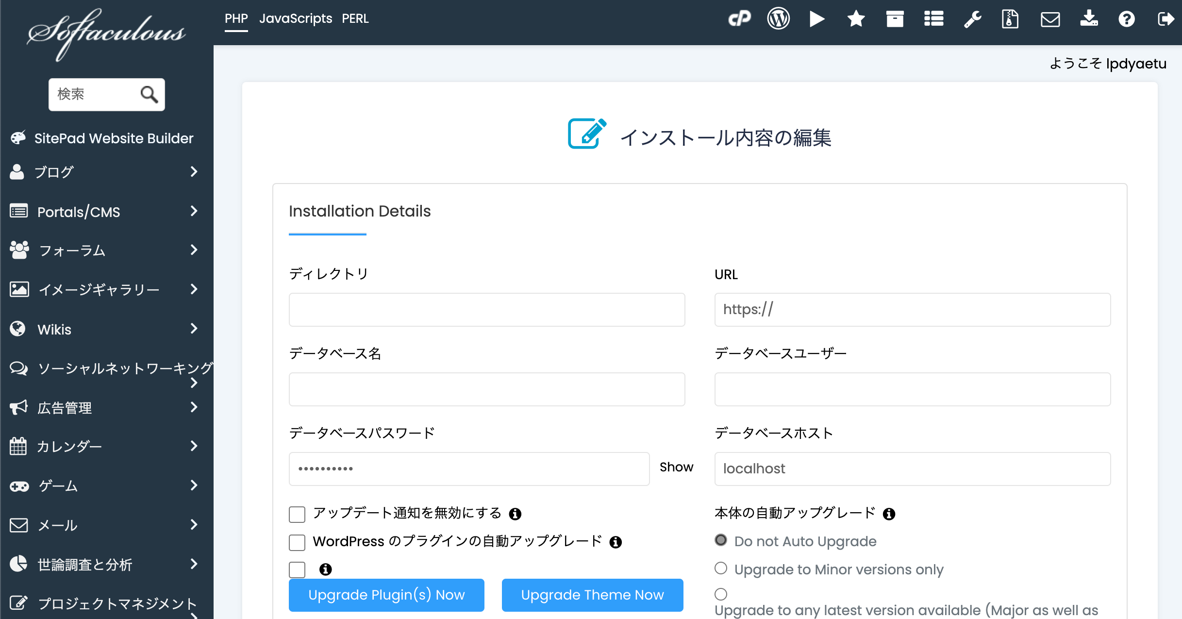
Task: Expand the Wikis category chevron
Action: click(x=194, y=328)
